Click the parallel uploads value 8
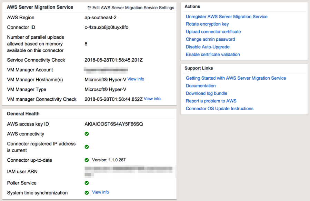This screenshot has width=310, height=201. coord(86,44)
